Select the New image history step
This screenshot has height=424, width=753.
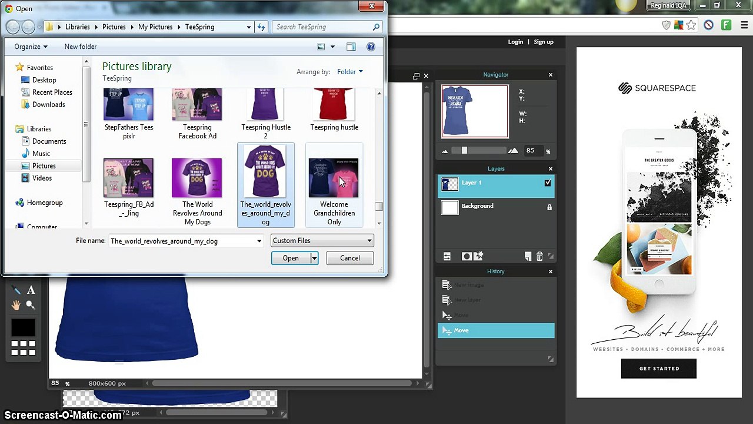[x=496, y=285]
